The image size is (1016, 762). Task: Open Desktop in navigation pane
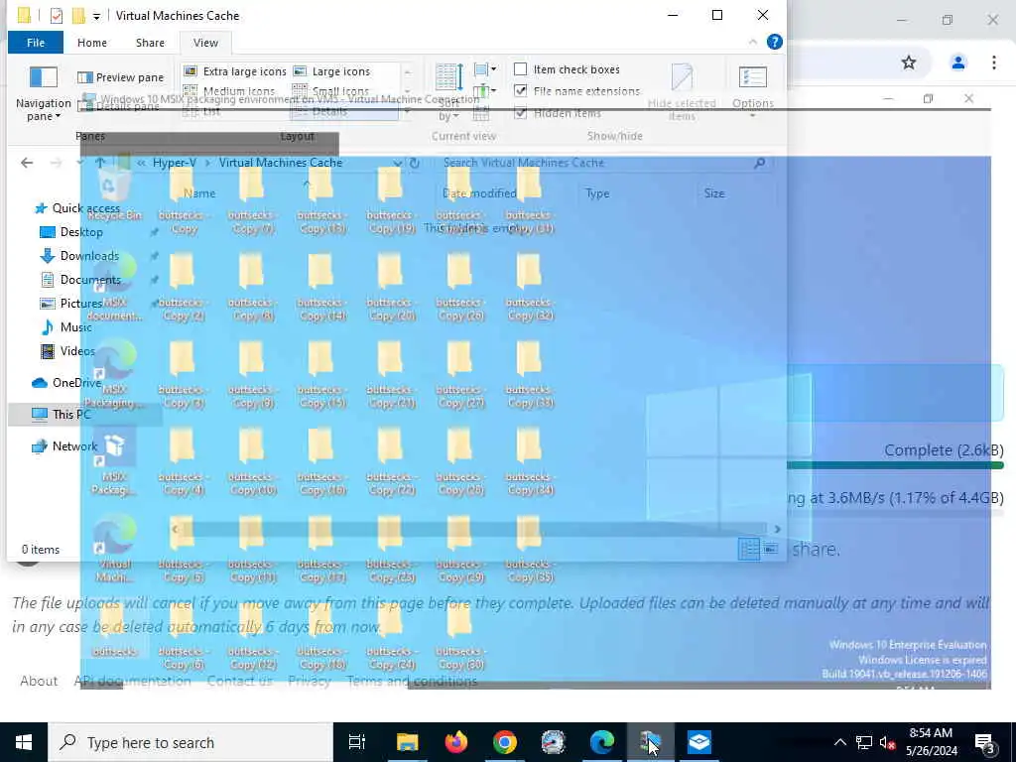pyautogui.click(x=81, y=232)
